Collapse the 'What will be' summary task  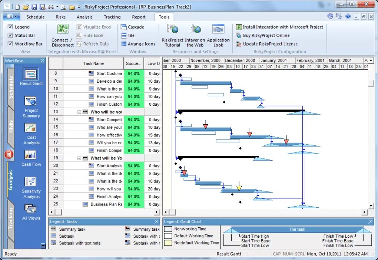(x=79, y=158)
